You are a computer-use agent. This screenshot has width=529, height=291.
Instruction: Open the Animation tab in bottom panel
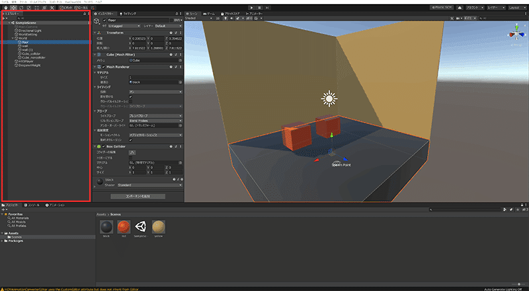(56, 205)
